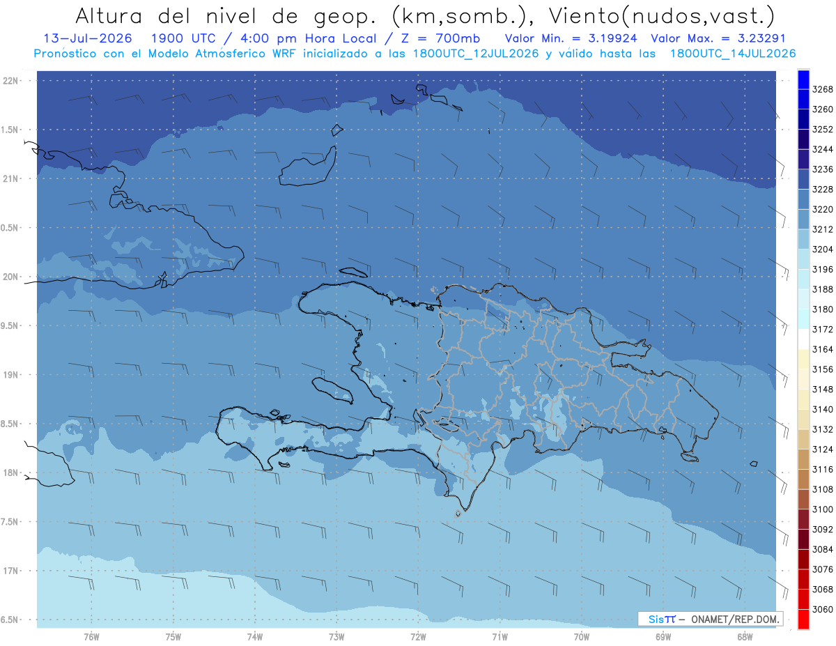Image resolution: width=836 pixels, height=646 pixels.
Task: Click colorbar value '3236'
Action: 823,169
